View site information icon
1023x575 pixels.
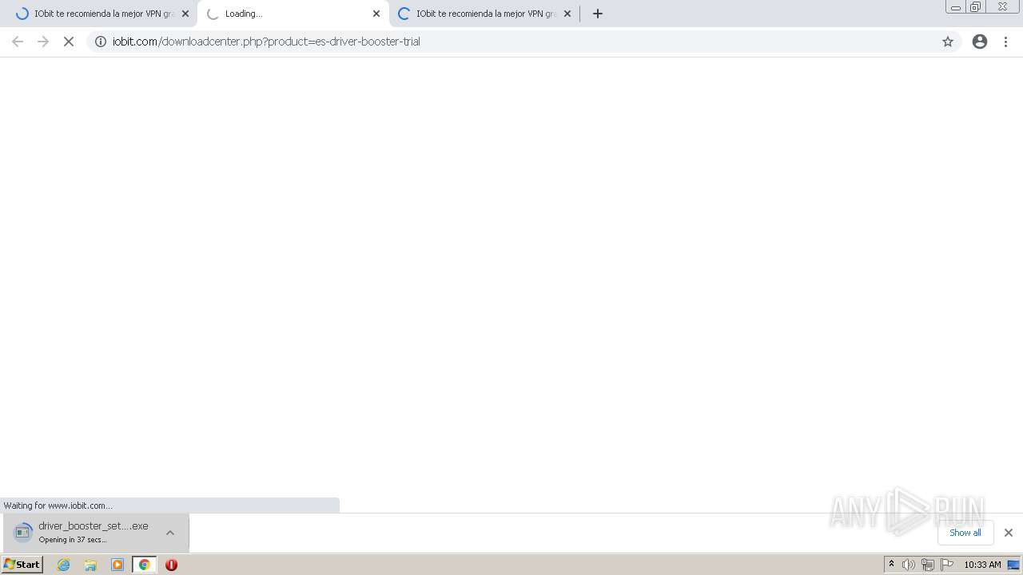(x=101, y=42)
